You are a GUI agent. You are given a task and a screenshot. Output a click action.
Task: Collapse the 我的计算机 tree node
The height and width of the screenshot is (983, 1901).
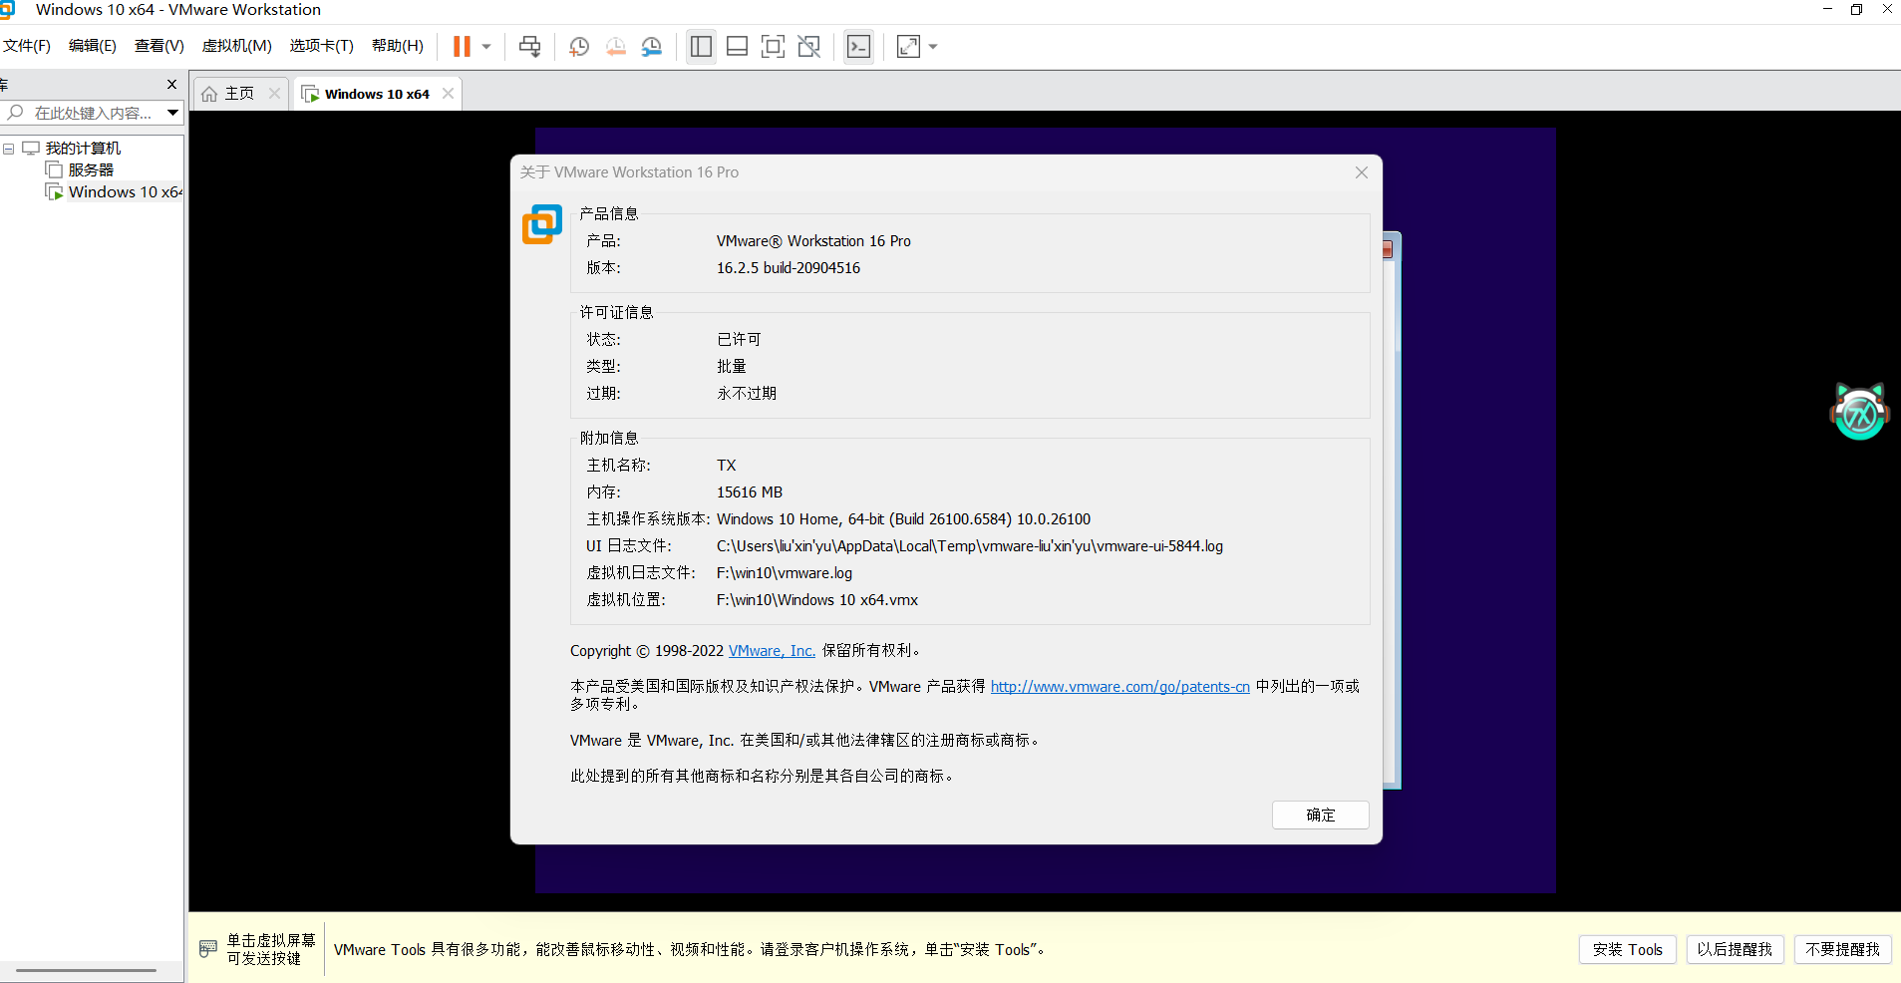coord(9,149)
